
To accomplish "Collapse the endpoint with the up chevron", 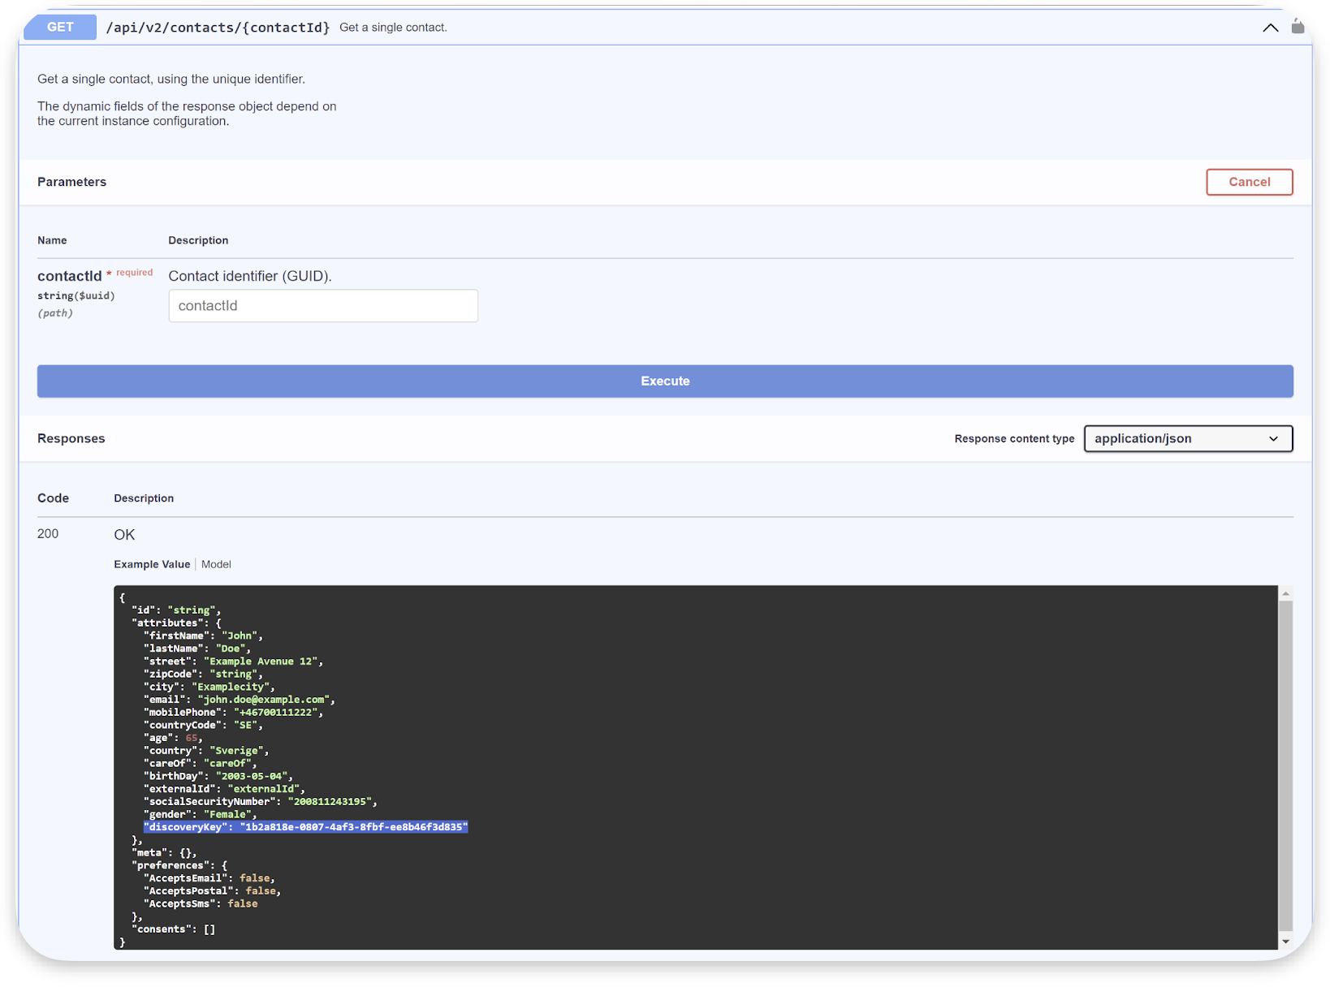I will click(x=1270, y=28).
